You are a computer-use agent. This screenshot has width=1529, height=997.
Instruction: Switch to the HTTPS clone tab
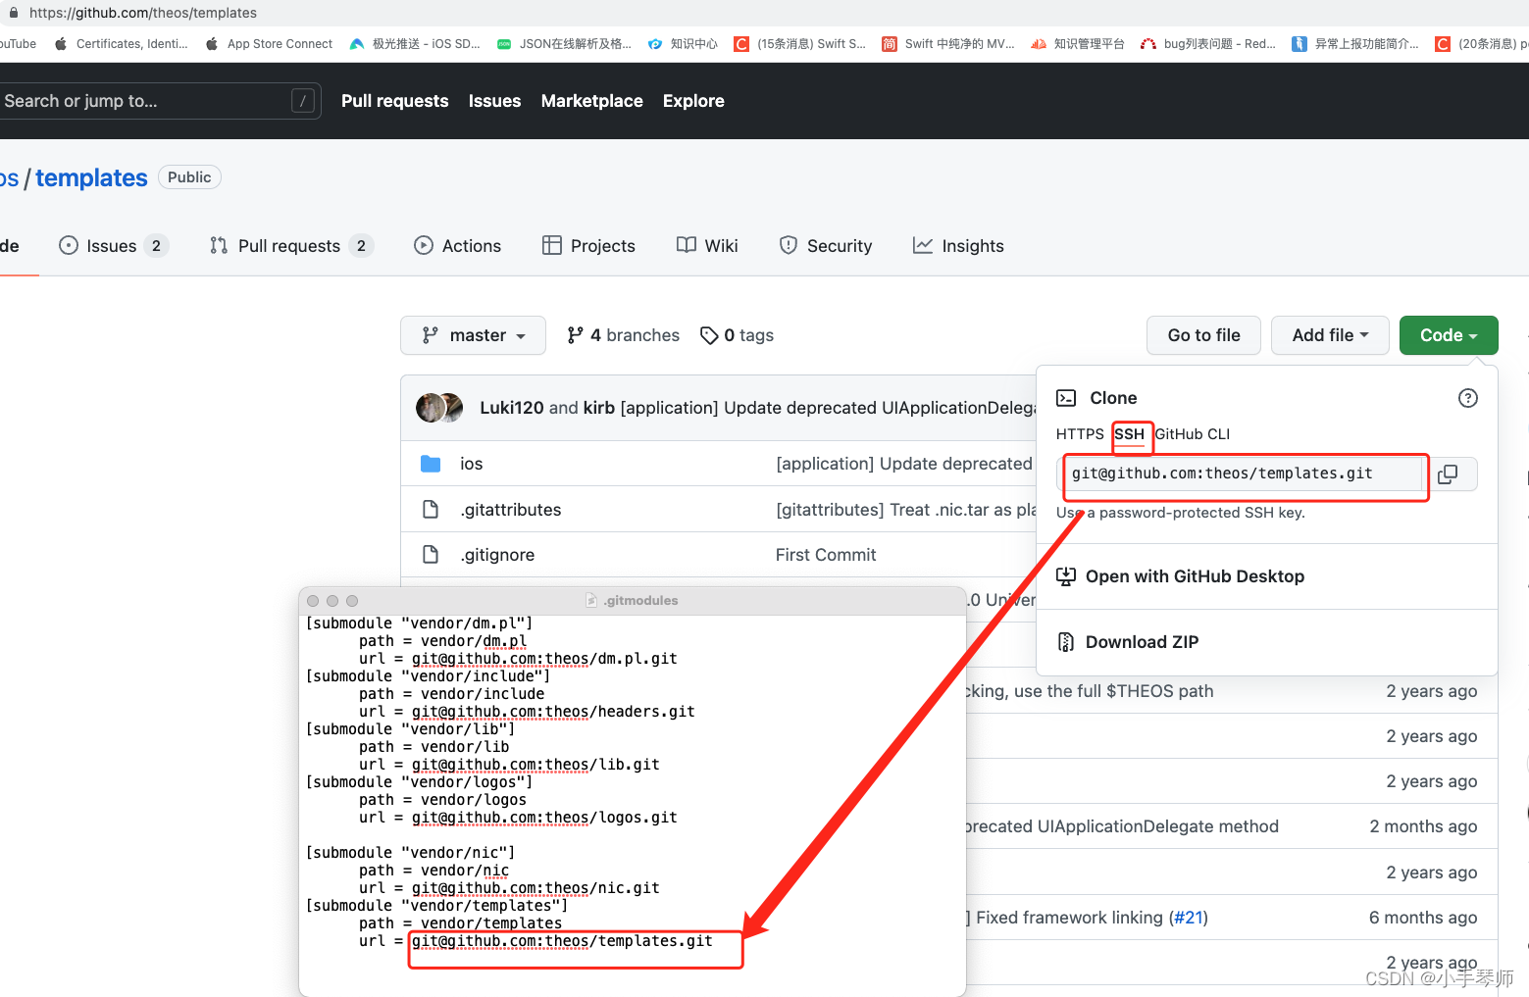(x=1080, y=434)
